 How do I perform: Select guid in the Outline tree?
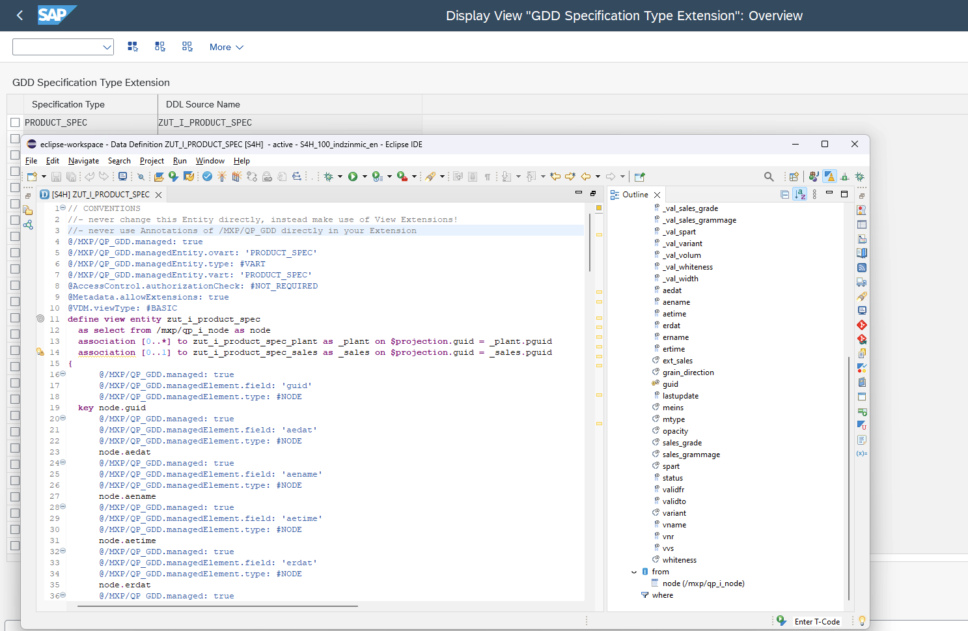(x=671, y=384)
